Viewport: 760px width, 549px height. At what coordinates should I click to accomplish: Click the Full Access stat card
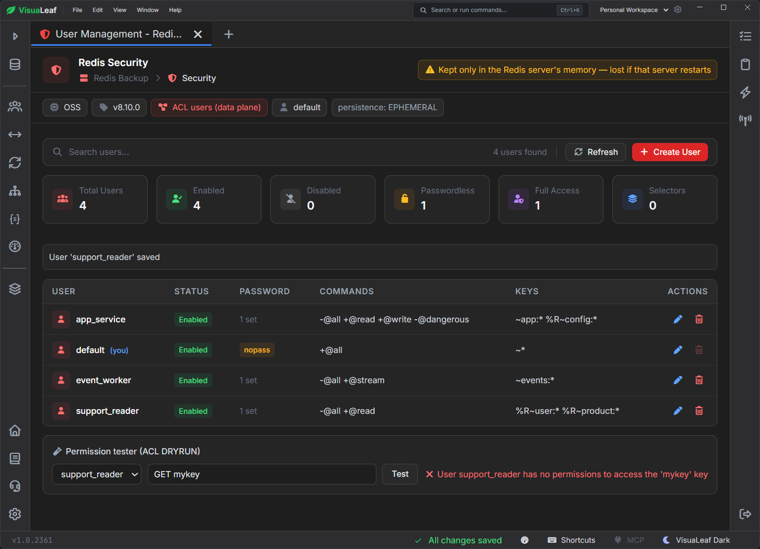pos(551,199)
